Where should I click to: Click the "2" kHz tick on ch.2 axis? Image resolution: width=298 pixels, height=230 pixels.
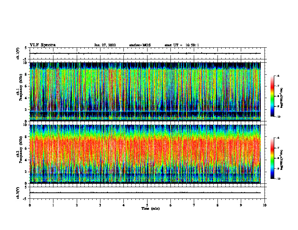(x=26, y=172)
